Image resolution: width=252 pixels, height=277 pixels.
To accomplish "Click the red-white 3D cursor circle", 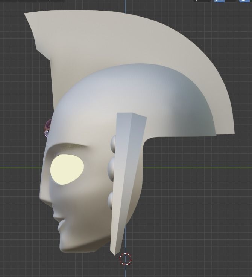I will (x=125, y=259).
